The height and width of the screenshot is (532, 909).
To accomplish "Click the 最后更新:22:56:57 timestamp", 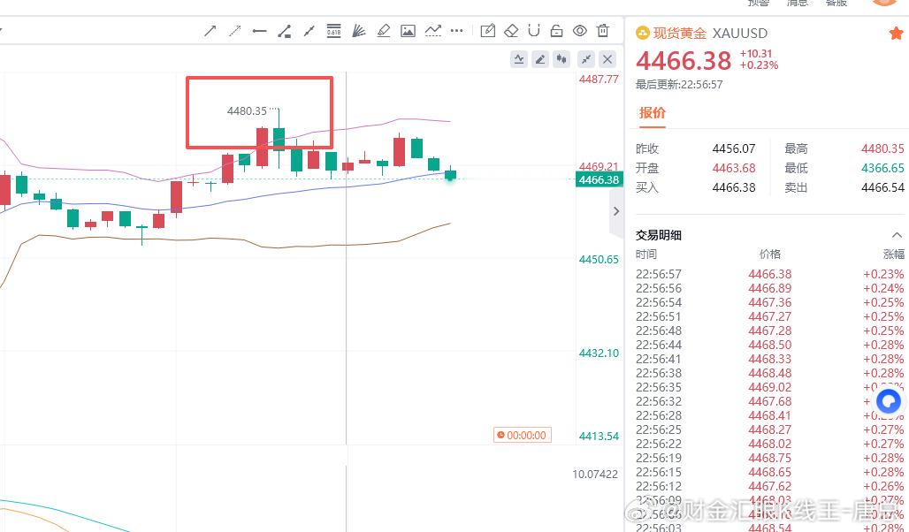I will [679, 85].
